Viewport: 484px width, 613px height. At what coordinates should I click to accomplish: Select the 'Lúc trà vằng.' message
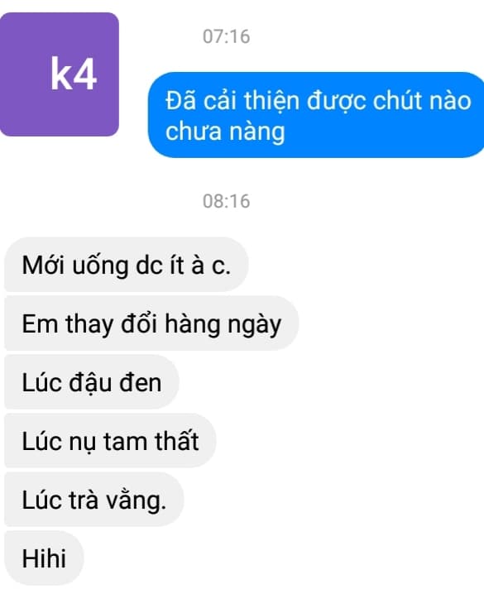pos(93,499)
